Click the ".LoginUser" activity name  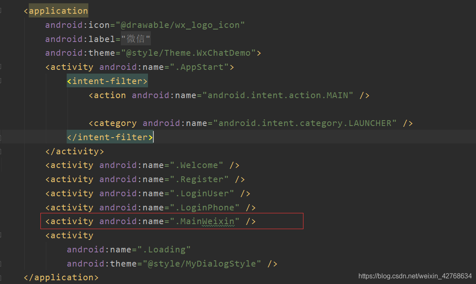pos(202,193)
